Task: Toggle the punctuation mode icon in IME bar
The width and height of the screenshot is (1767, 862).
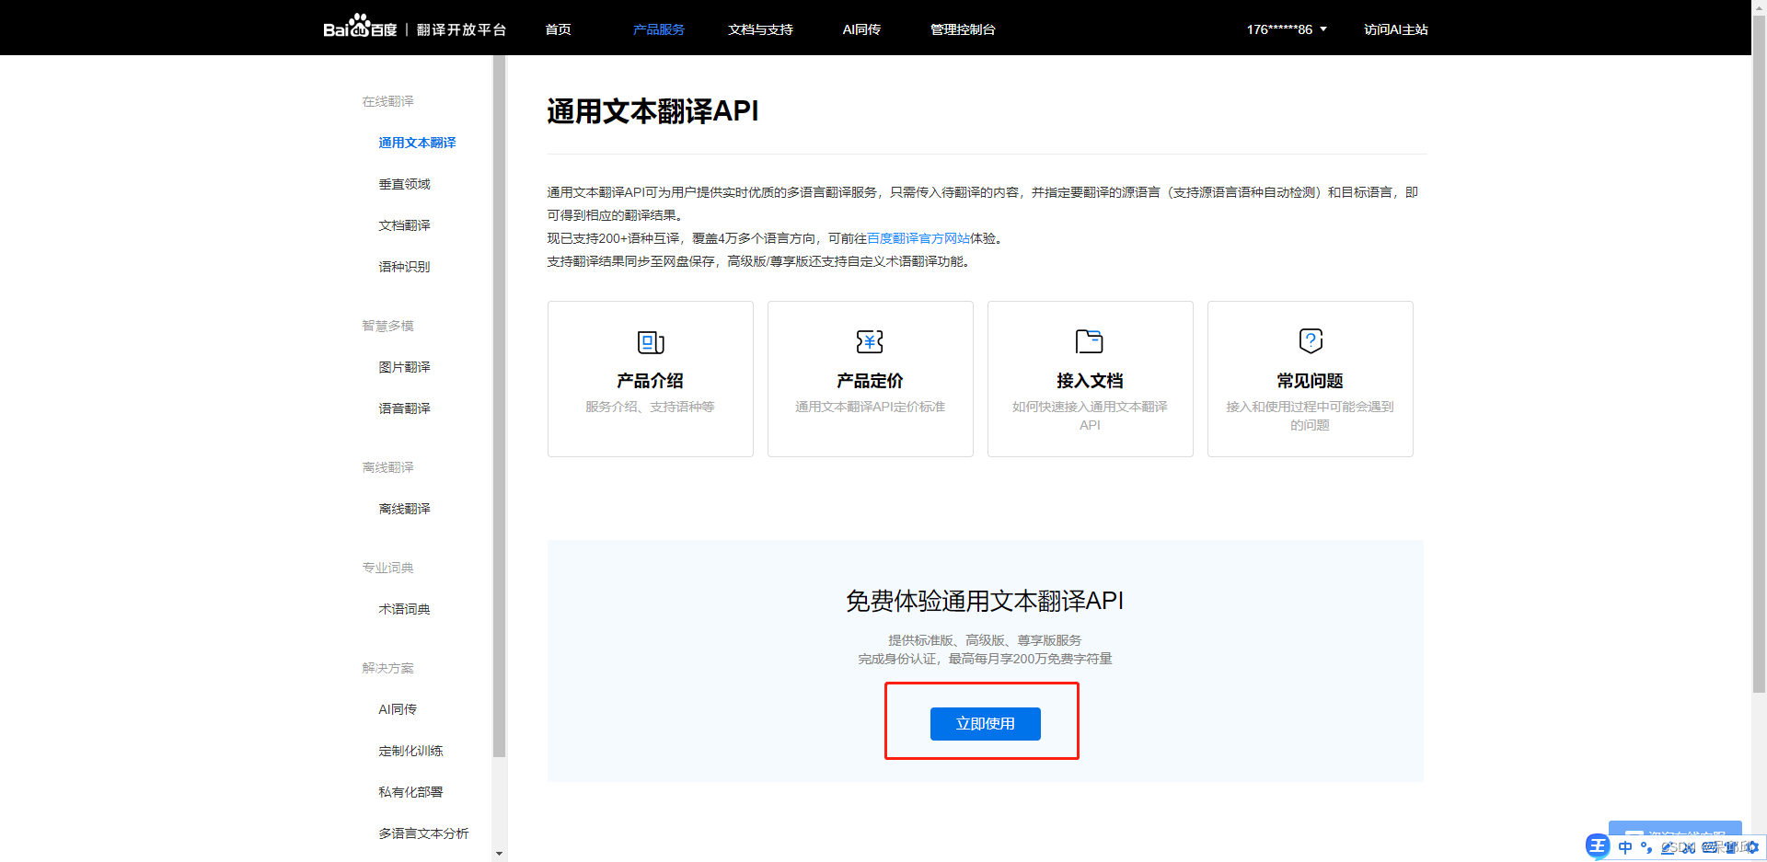Action: (1646, 847)
